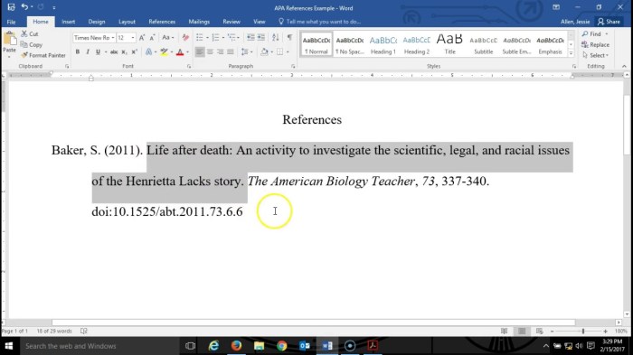Toggle Bold formatting
Image resolution: width=633 pixels, height=355 pixels.
78,52
